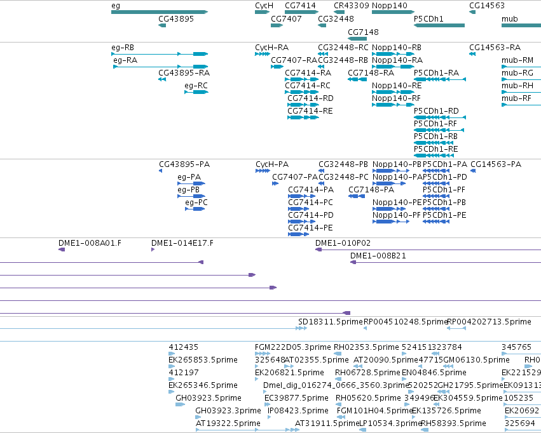Select EST RH58393.5prime

point(425,430)
